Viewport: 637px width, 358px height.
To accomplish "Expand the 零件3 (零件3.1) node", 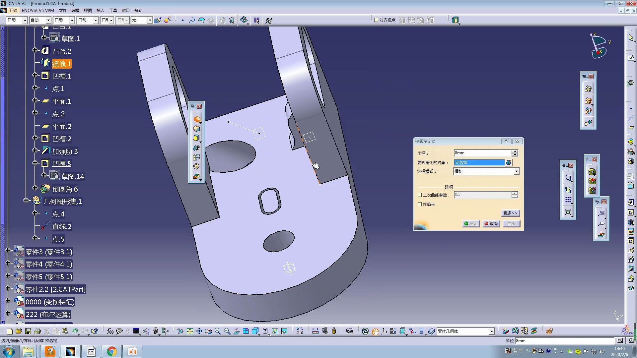I will click(x=8, y=251).
